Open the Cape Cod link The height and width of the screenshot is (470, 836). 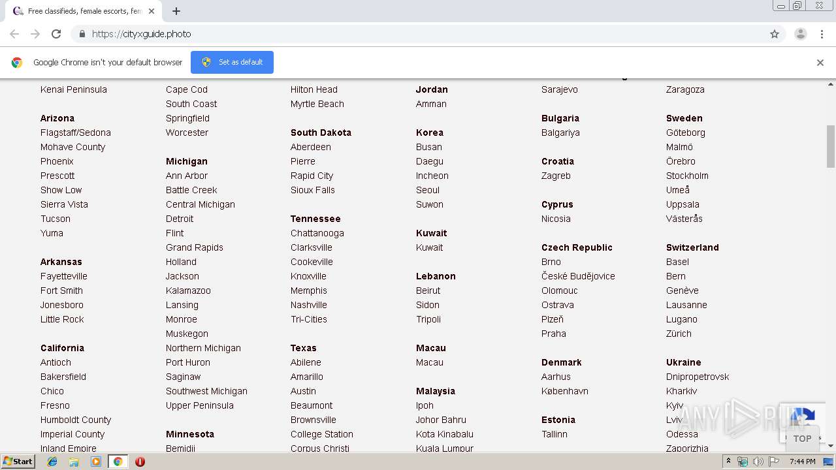coord(187,89)
